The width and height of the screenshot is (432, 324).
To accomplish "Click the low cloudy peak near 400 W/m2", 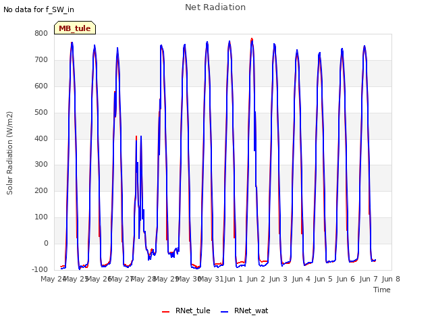I will [x=136, y=136].
